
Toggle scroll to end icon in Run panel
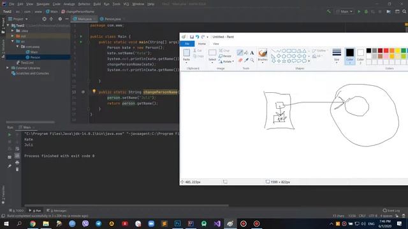(17, 155)
